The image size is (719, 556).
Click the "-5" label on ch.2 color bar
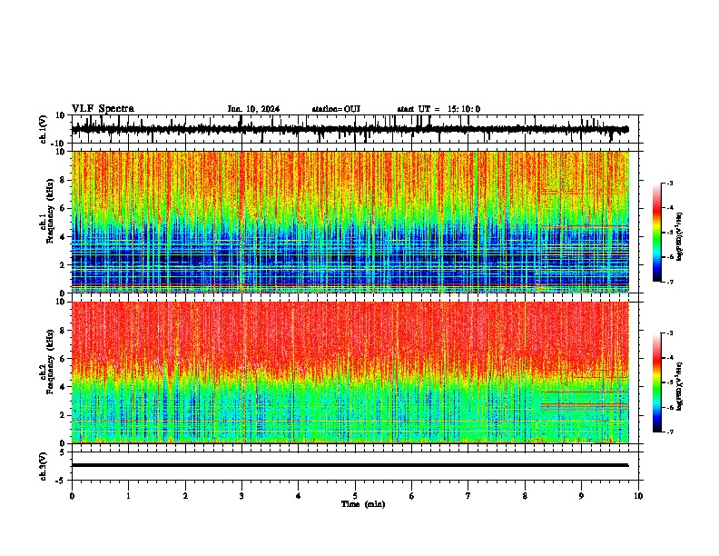tap(670, 382)
